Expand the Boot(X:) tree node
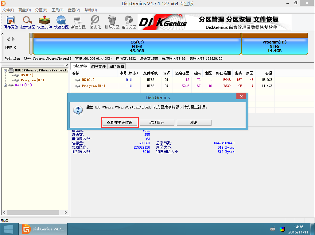315x235 pixels. [6, 85]
